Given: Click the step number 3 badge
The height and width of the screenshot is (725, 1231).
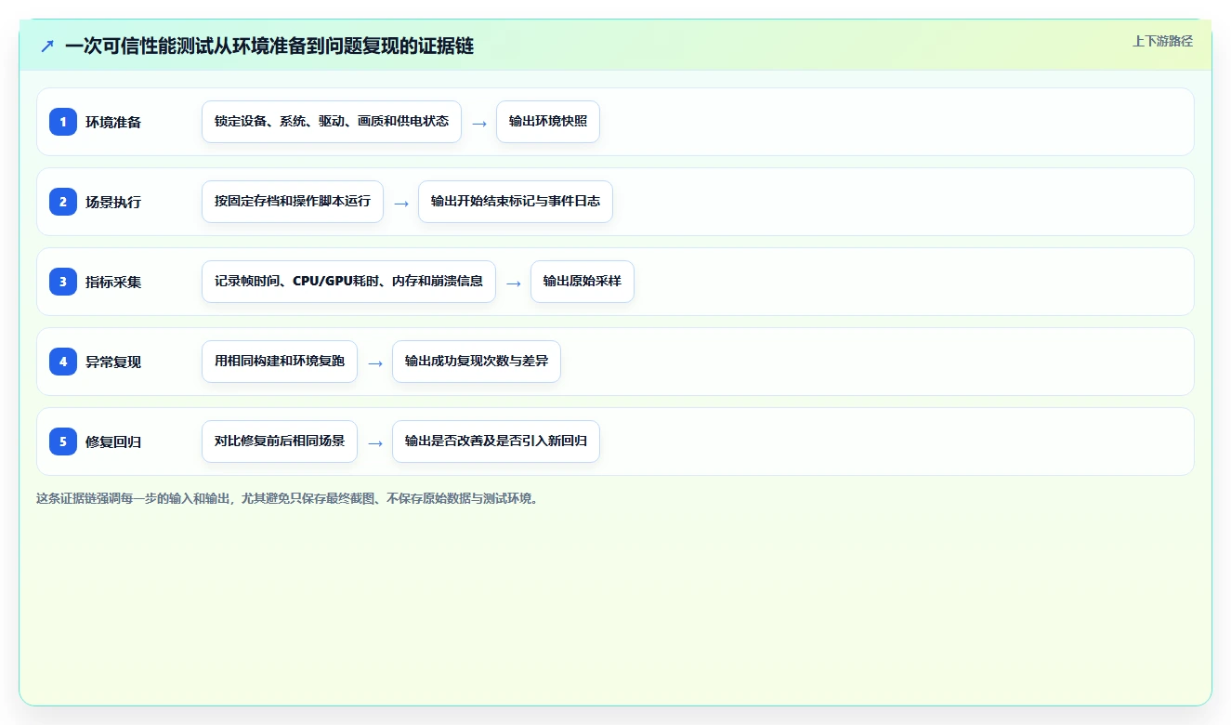Looking at the screenshot, I should click(63, 282).
